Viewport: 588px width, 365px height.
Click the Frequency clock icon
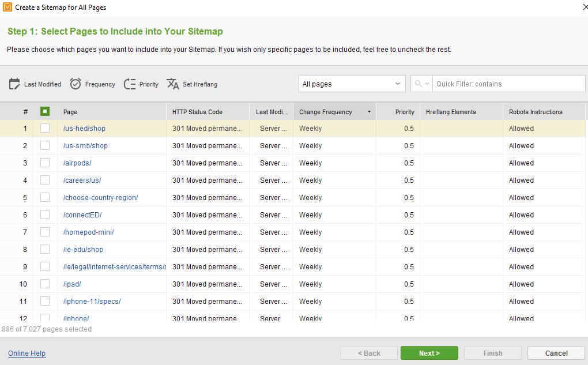coord(76,84)
